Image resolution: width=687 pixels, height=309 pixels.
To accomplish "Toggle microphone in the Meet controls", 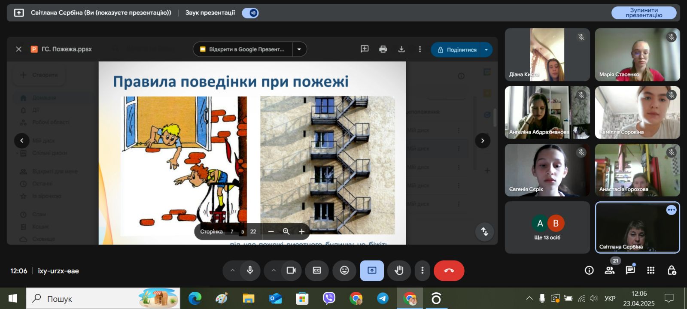I will [x=250, y=270].
